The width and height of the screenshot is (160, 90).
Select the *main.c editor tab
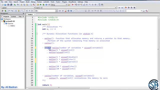[x=30, y=14]
